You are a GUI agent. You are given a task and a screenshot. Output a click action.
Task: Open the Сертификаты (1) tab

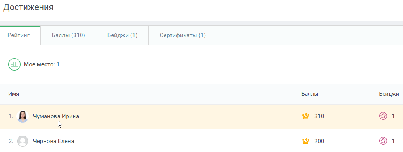point(183,35)
